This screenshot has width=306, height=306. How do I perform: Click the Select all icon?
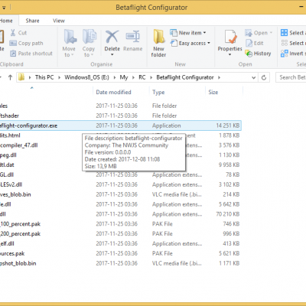(284, 33)
